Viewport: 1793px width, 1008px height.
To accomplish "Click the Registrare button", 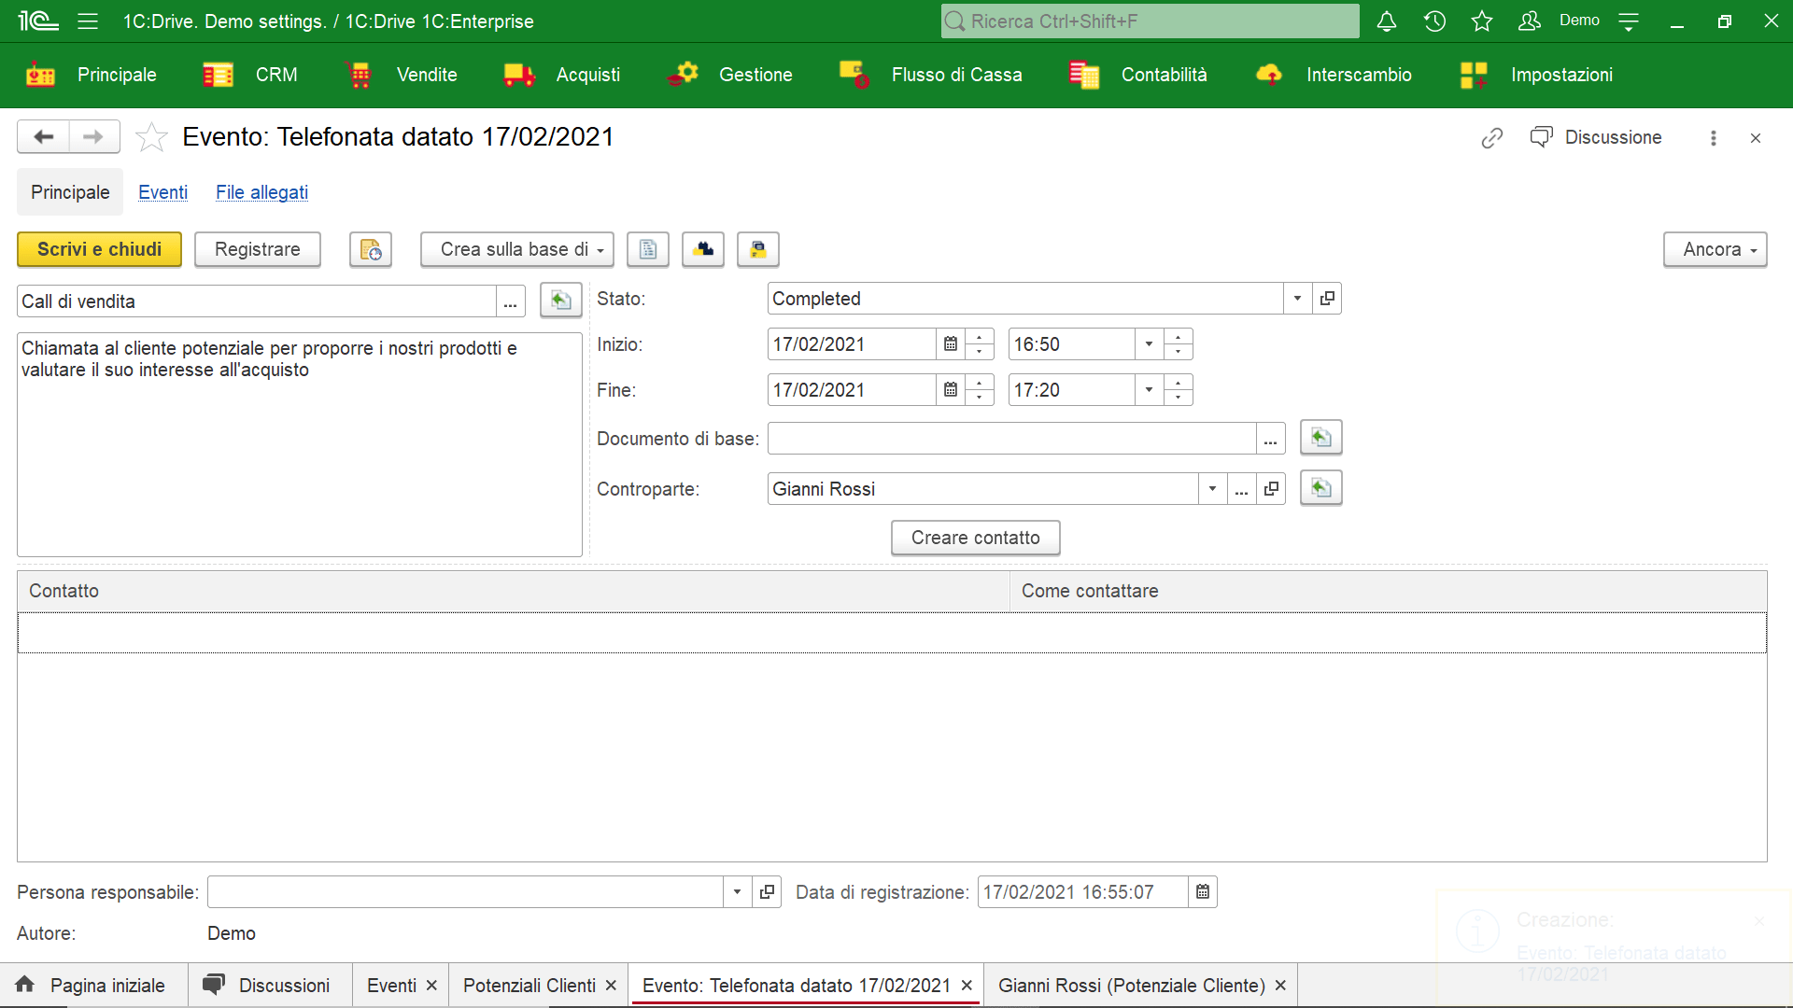I will point(256,248).
